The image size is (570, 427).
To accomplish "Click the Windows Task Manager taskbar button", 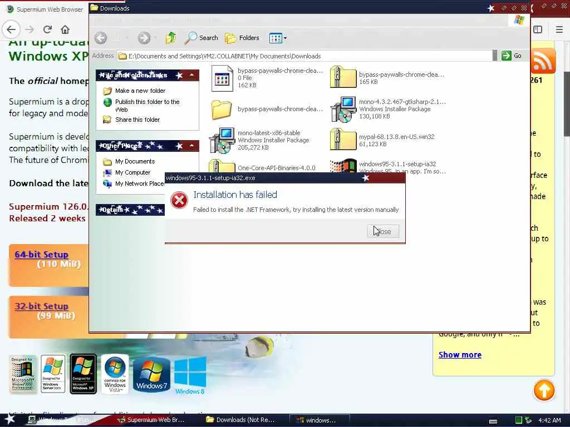I will click(x=62, y=420).
